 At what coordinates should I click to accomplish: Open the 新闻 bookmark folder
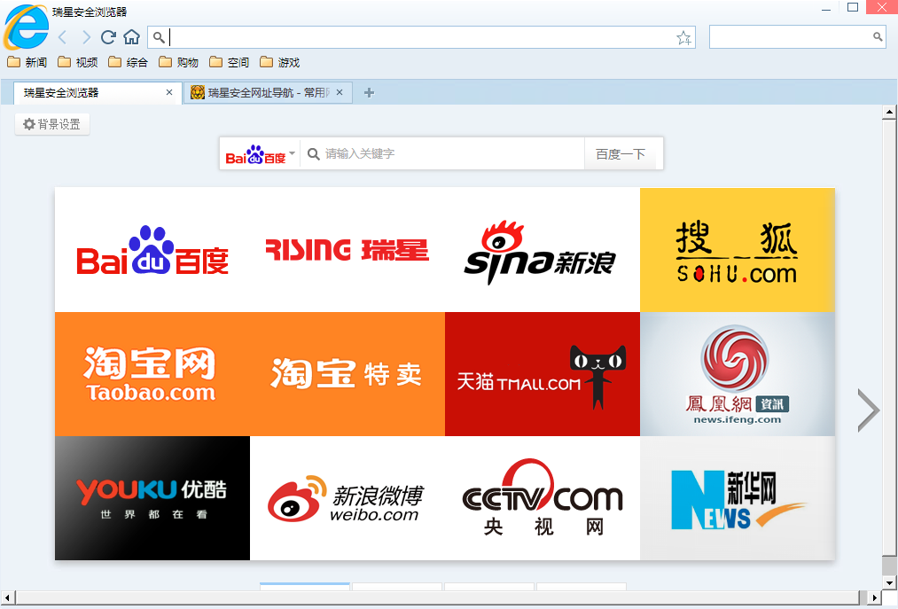[x=25, y=62]
